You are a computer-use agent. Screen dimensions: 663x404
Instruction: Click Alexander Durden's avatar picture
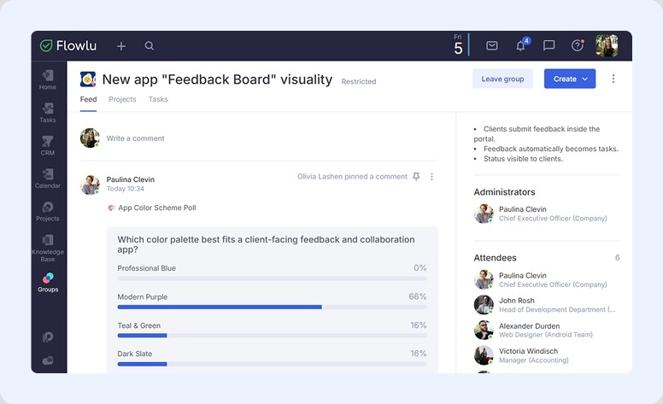pos(484,330)
